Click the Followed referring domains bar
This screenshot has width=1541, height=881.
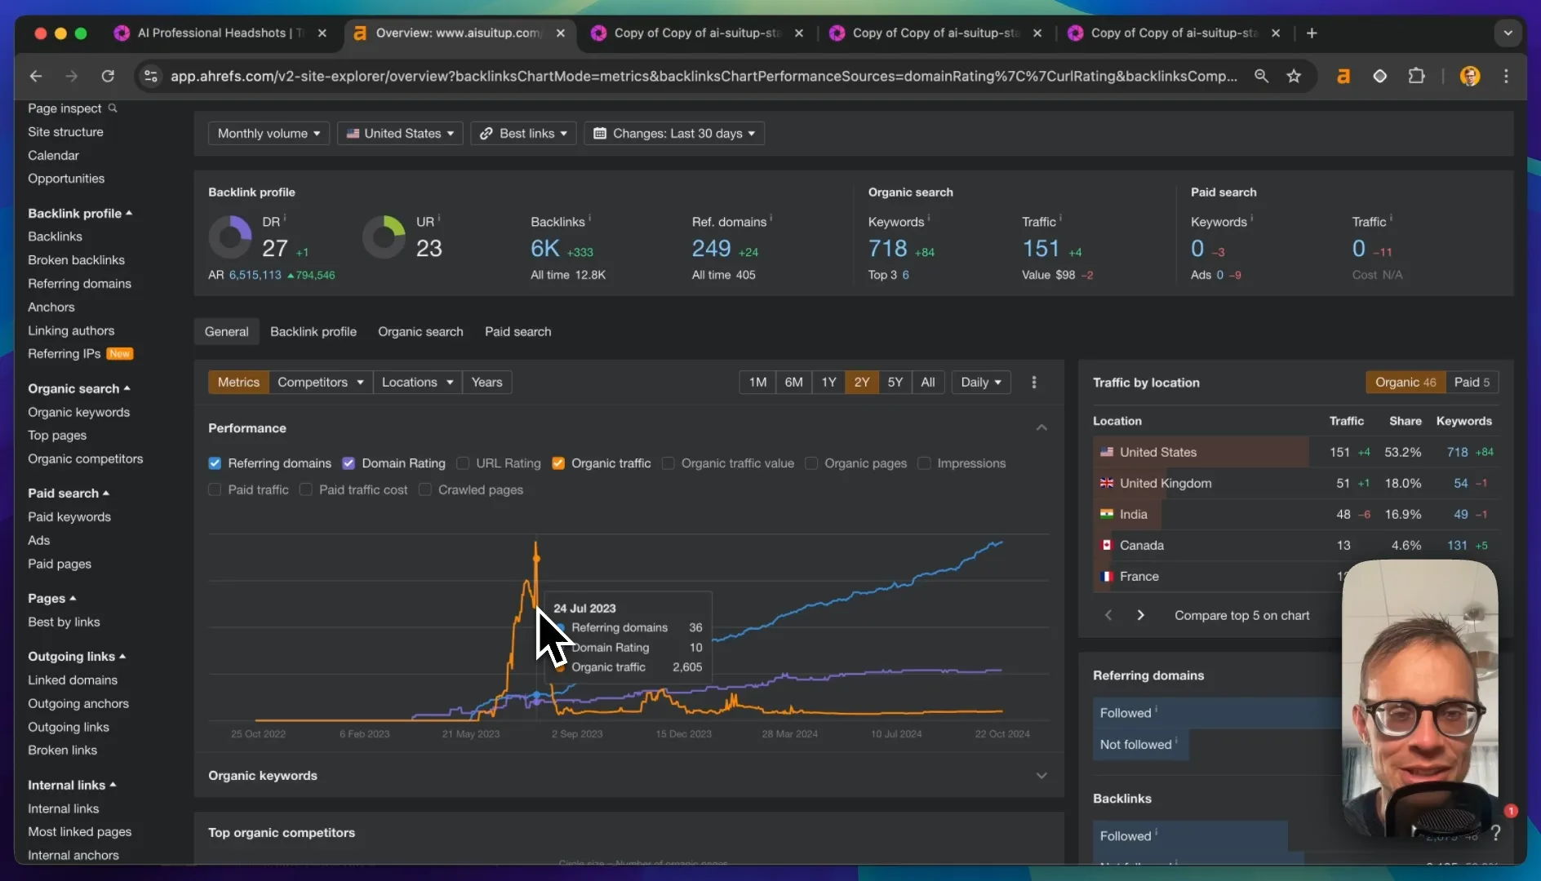click(x=1218, y=713)
